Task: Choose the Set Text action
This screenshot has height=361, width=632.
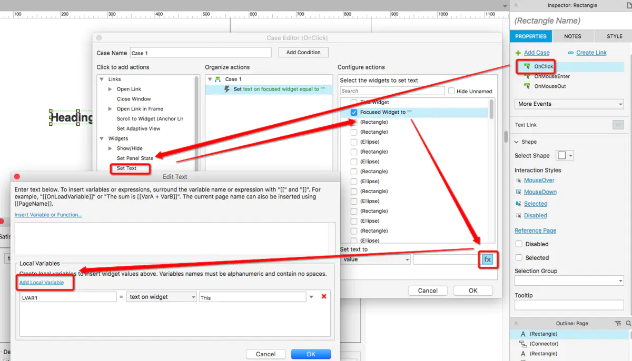Action: (127, 168)
